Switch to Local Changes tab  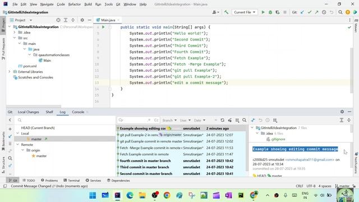click(x=29, y=112)
